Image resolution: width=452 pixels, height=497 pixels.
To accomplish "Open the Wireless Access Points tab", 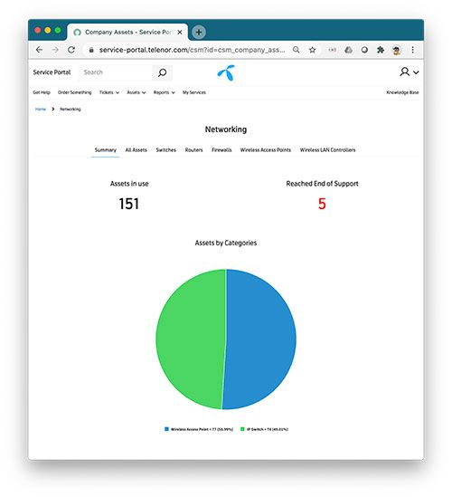I will pos(265,150).
